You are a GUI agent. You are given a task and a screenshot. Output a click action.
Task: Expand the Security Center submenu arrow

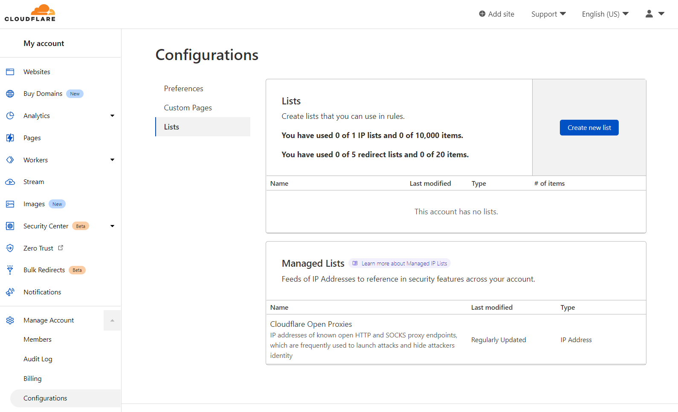[112, 226]
